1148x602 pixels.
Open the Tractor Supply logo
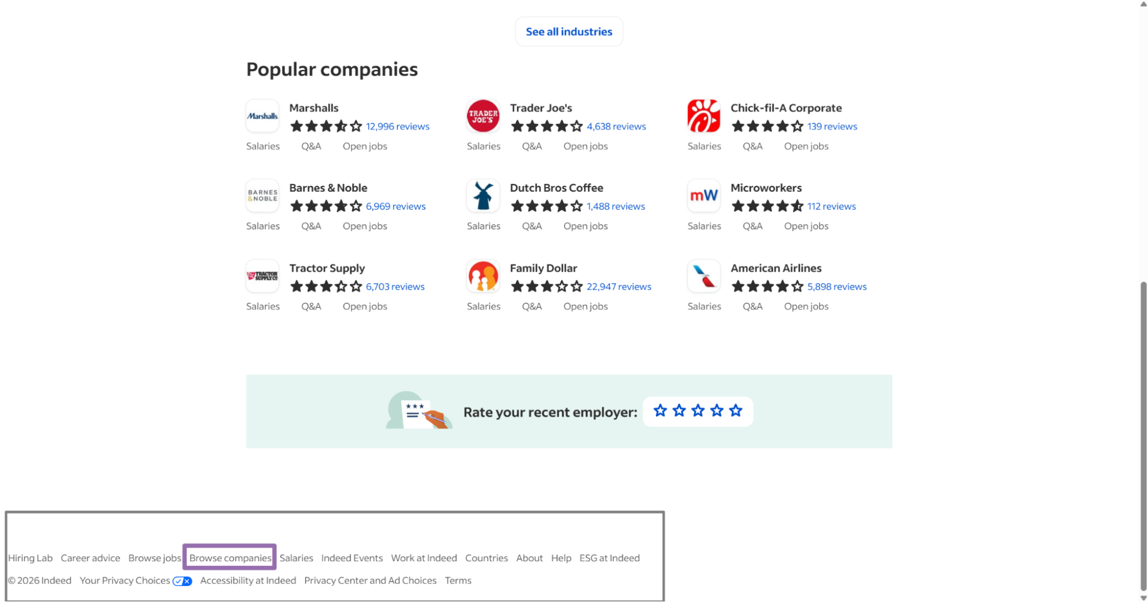[262, 276]
